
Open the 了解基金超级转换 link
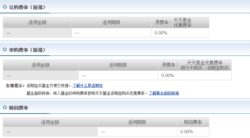pos(164,93)
